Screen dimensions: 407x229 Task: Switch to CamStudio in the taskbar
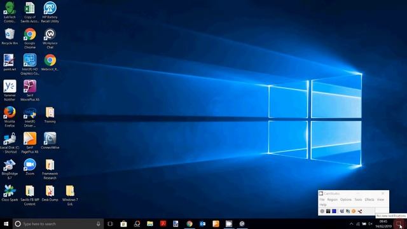(229, 224)
